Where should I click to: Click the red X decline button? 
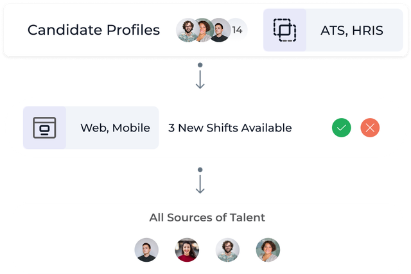point(370,128)
